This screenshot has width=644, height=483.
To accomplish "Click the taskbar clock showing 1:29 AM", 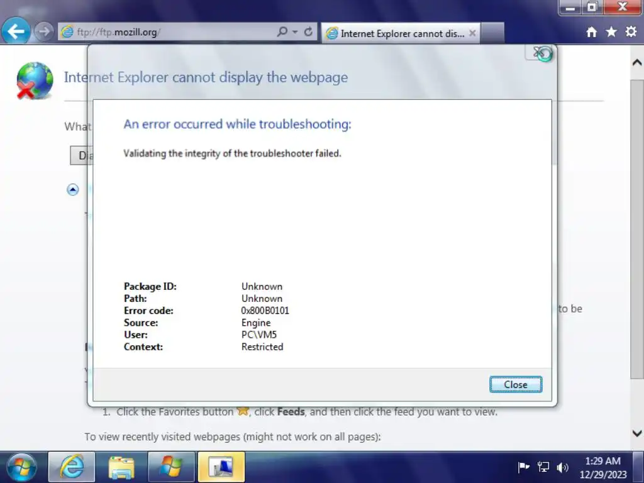I will pos(603,467).
